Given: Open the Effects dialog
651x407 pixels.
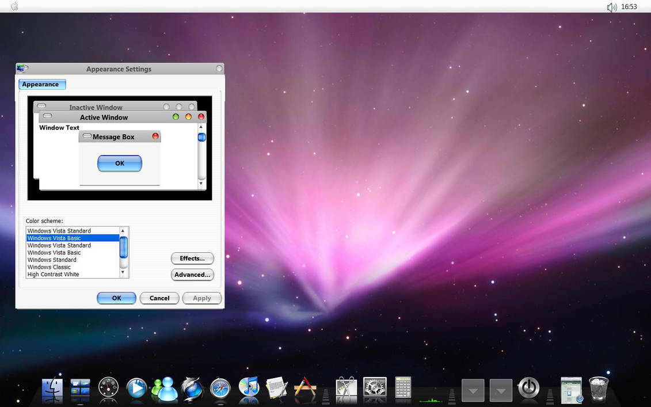Looking at the screenshot, I should pyautogui.click(x=192, y=258).
